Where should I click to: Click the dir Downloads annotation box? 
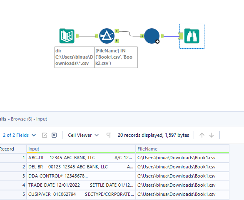coord(75,57)
